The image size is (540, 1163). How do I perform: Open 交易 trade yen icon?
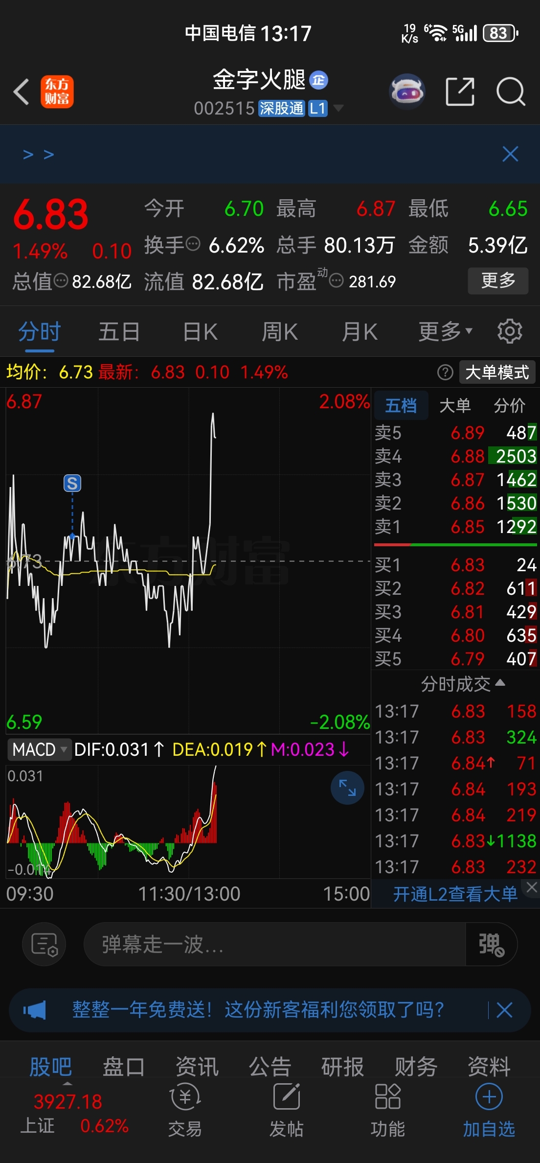pos(185,1110)
